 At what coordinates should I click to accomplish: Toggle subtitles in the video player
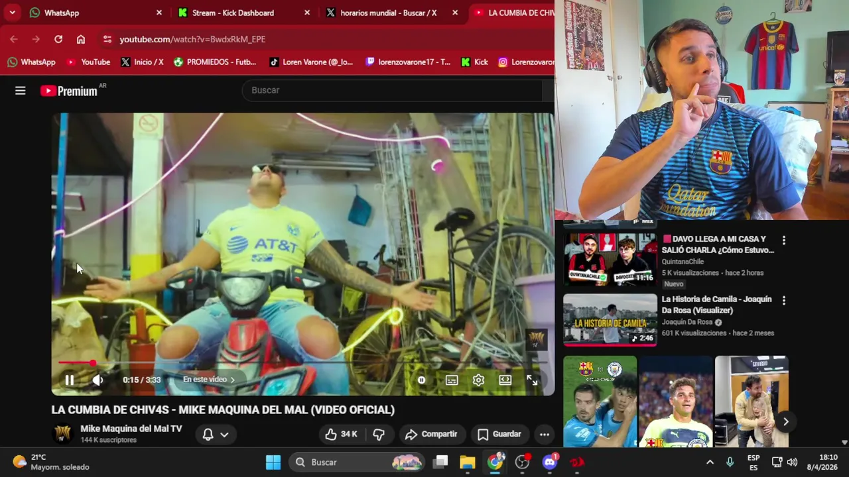pyautogui.click(x=452, y=380)
